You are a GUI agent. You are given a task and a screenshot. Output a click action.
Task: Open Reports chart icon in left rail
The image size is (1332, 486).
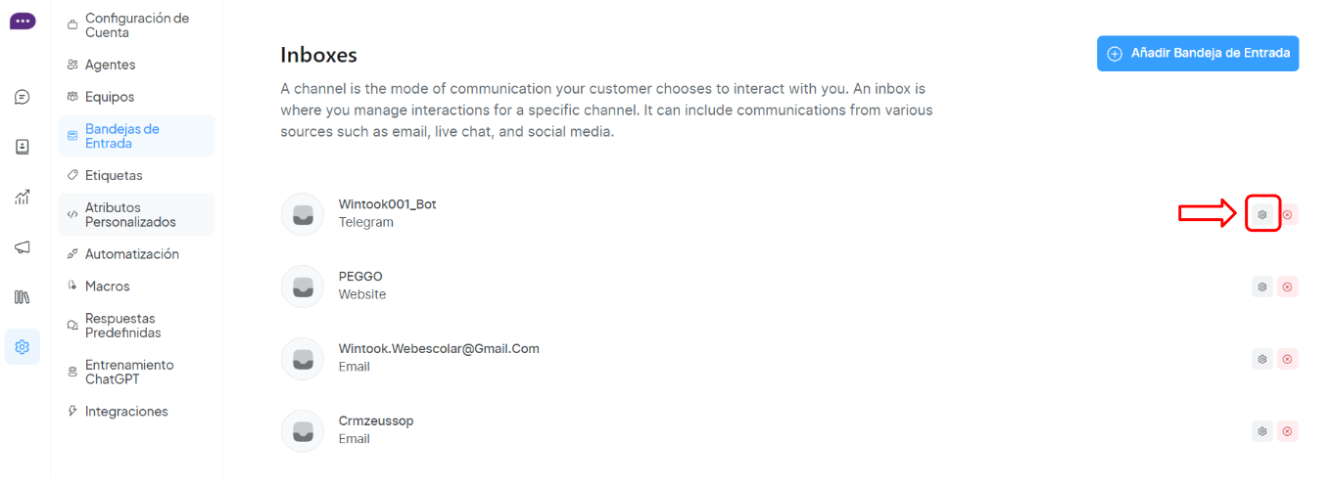[22, 197]
